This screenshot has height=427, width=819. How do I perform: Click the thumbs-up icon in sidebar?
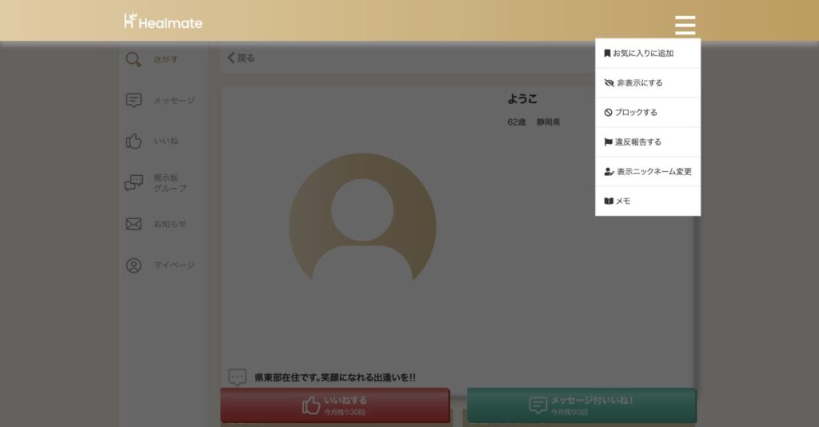click(134, 141)
